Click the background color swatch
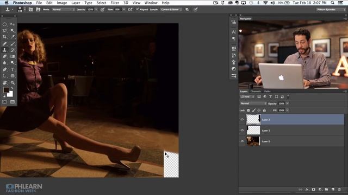Screen dimensions: 348x195 tap(10, 94)
